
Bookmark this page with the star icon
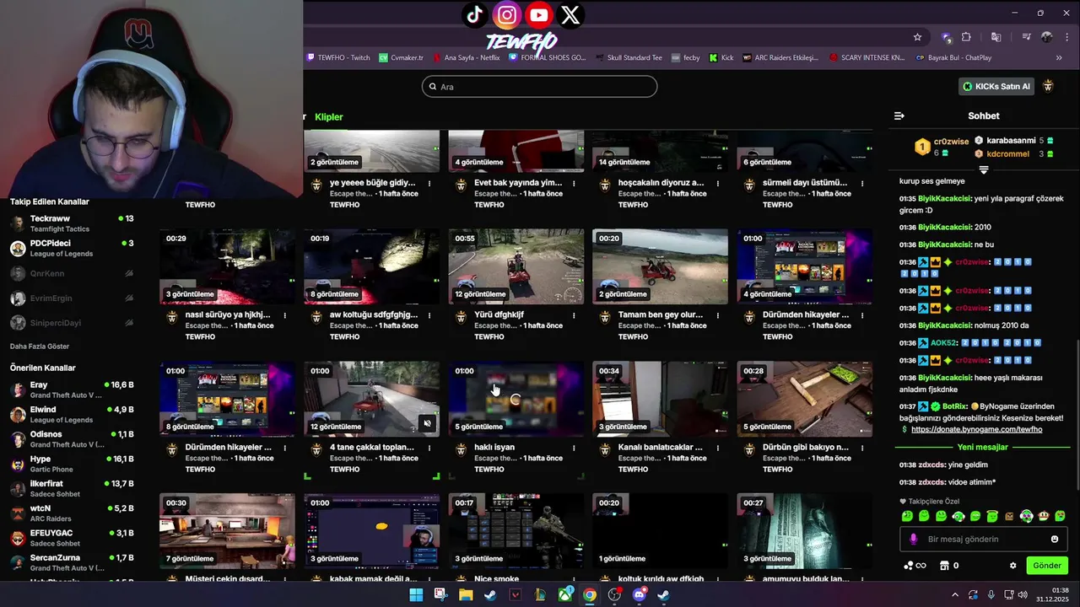917,37
